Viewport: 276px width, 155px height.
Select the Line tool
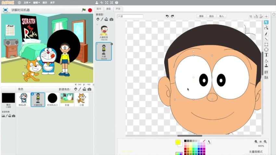pos(266,39)
